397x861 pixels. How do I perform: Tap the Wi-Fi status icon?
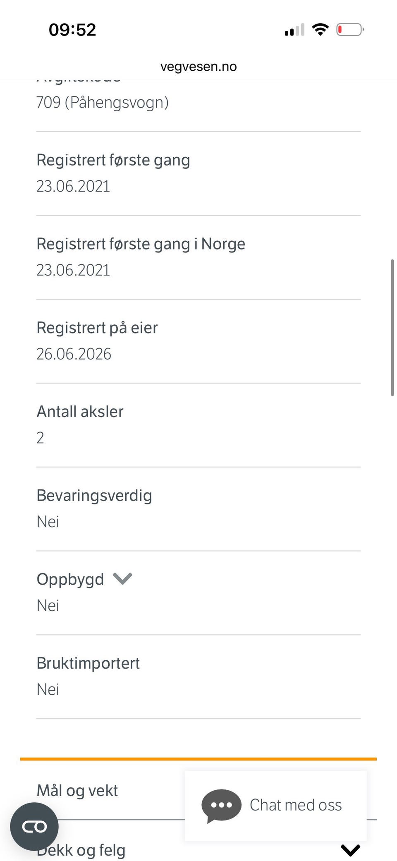pos(320,30)
